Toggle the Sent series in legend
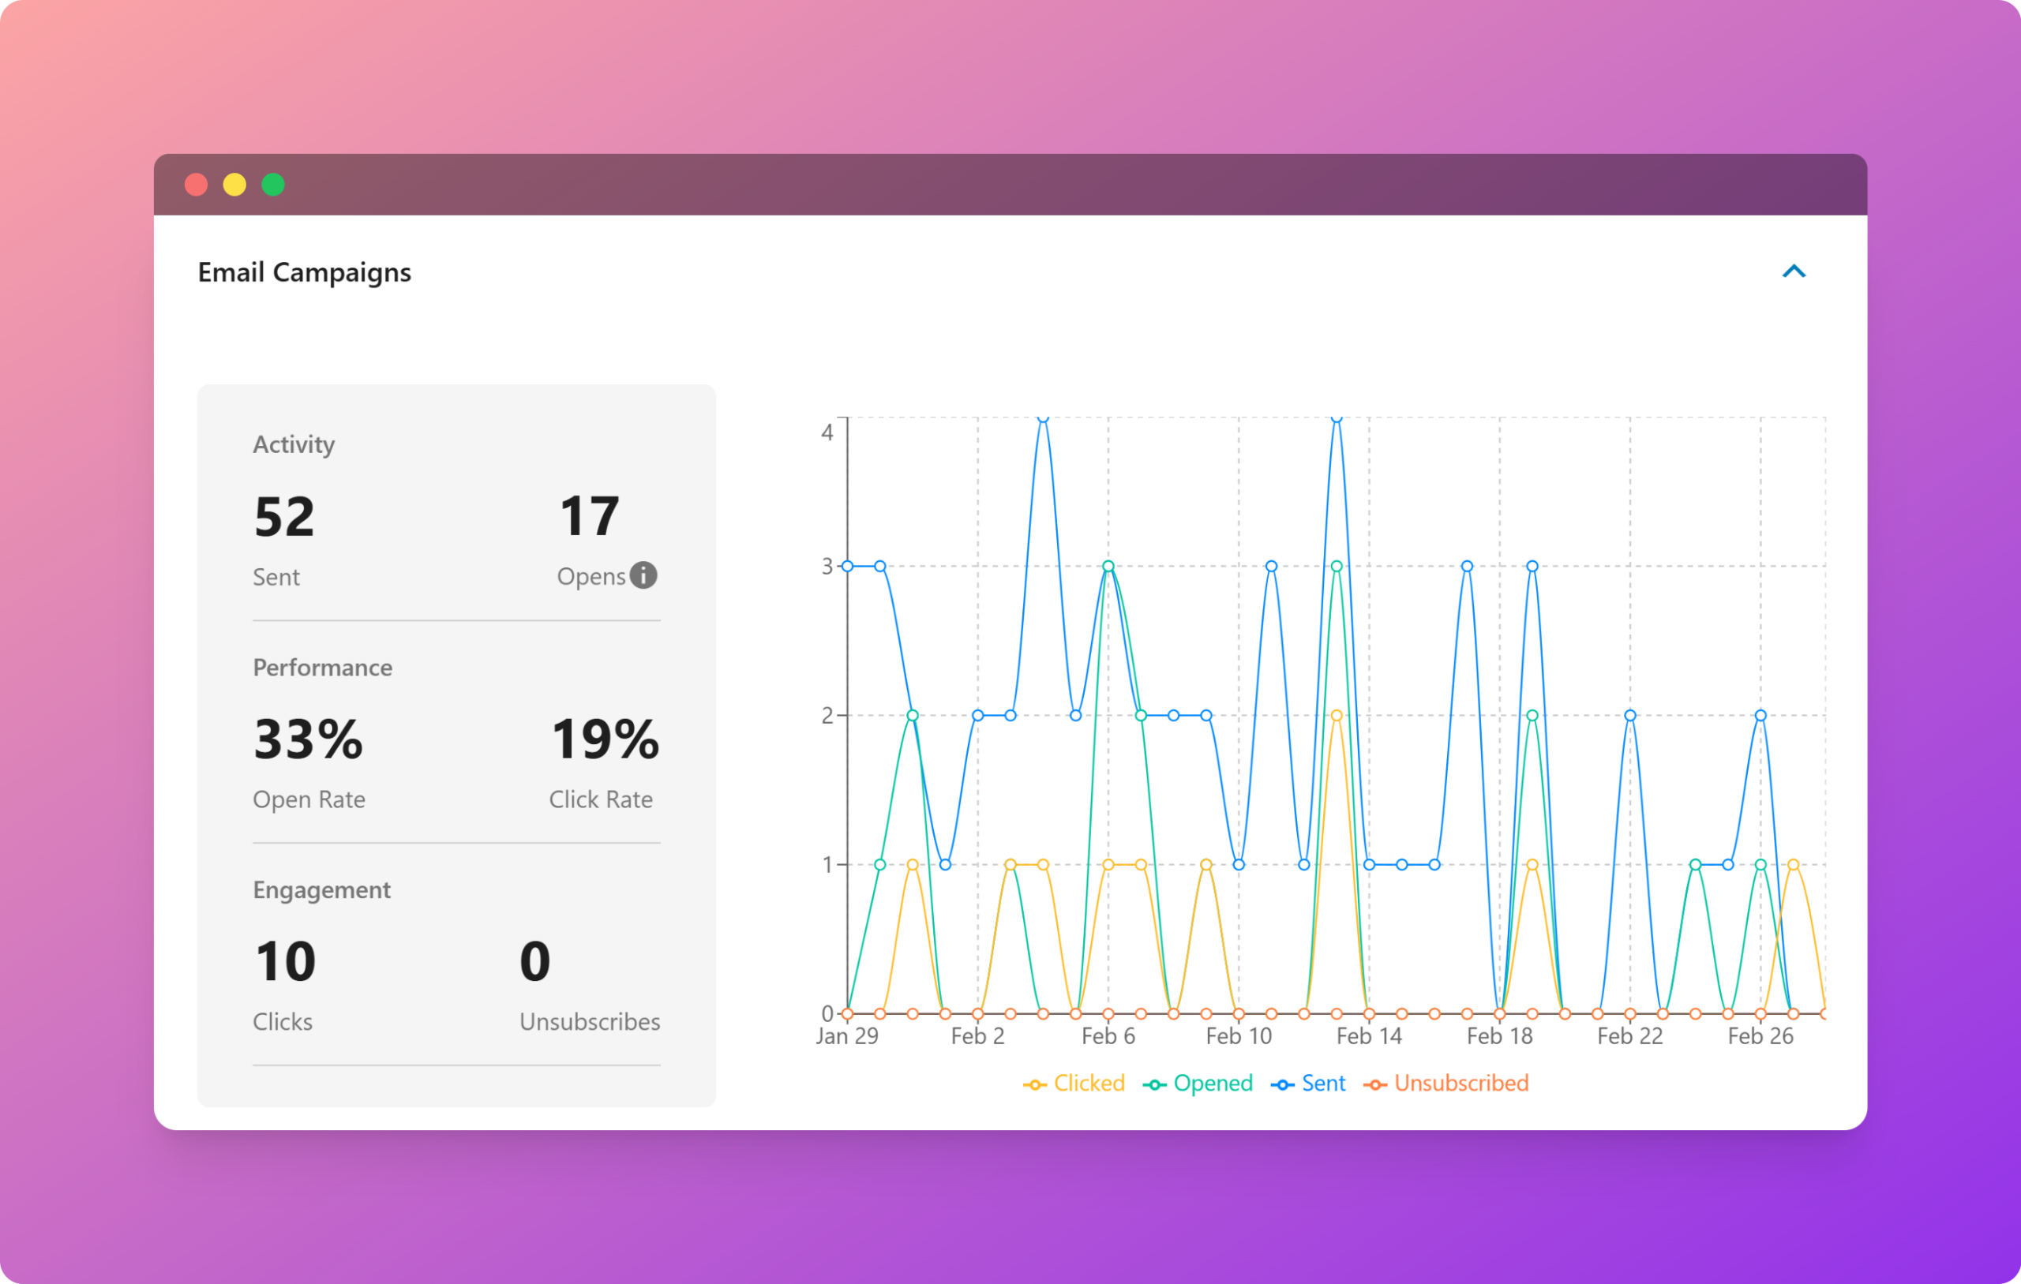The image size is (2021, 1284). click(x=1309, y=1084)
